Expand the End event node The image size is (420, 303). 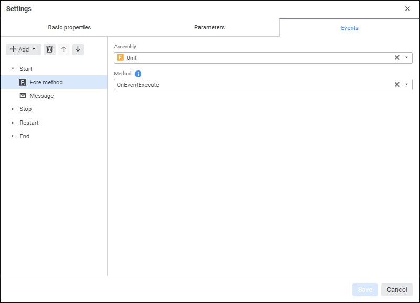point(13,136)
